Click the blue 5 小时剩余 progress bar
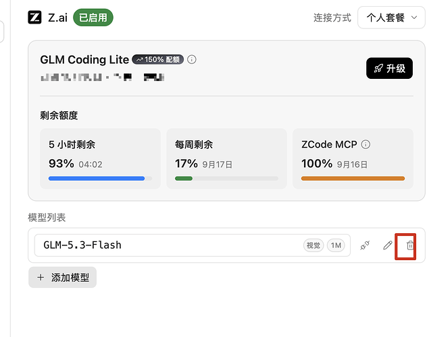The width and height of the screenshot is (427, 337). click(x=100, y=179)
